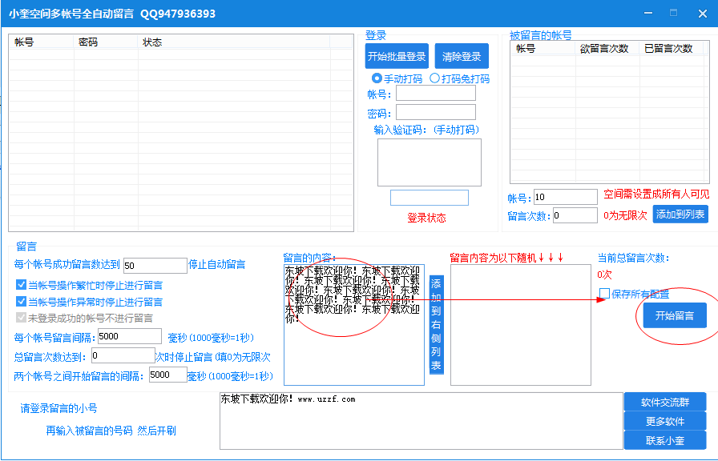Enable the 保存所有配置 checkbox
This screenshot has width=718, height=461.
604,294
